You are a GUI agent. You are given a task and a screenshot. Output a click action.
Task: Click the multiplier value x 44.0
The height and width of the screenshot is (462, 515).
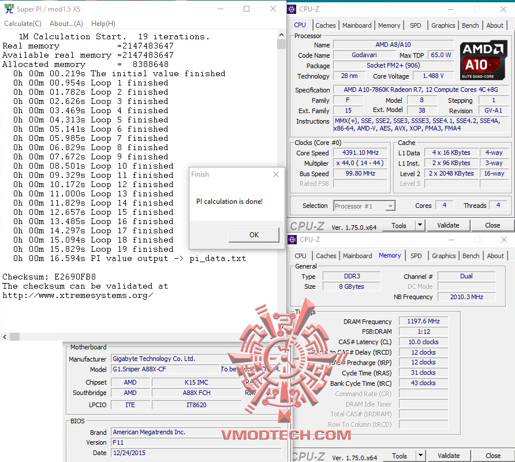pyautogui.click(x=360, y=163)
